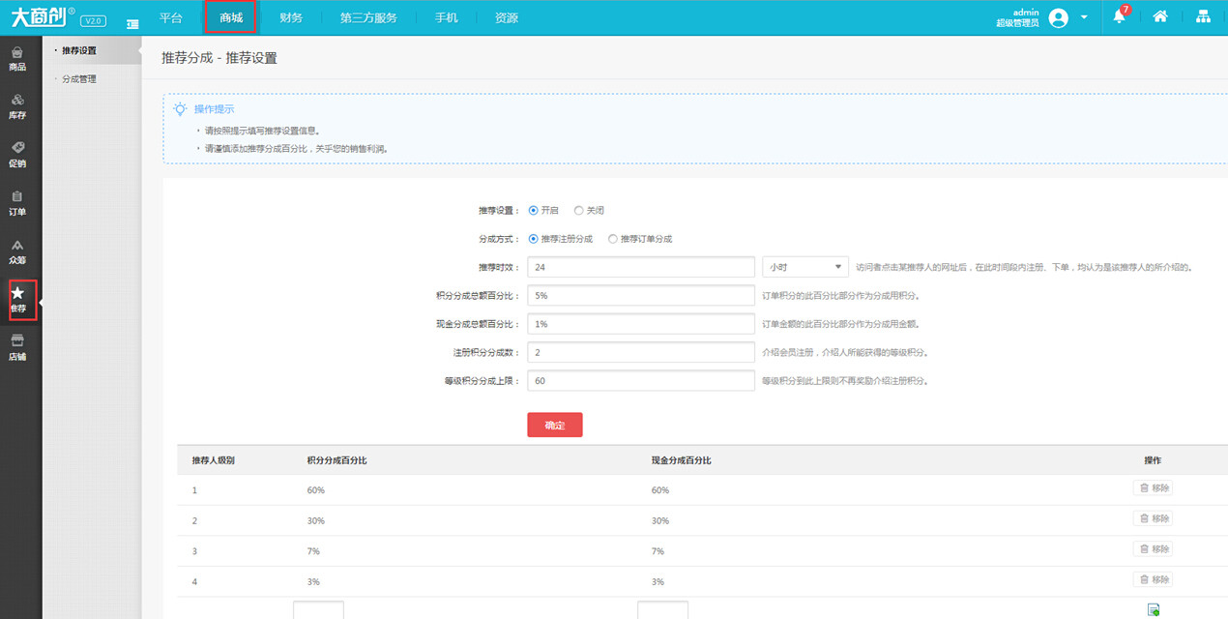Viewport: 1228px width, 619px height.
Task: Go to home via the house icon
Action: click(x=1160, y=16)
